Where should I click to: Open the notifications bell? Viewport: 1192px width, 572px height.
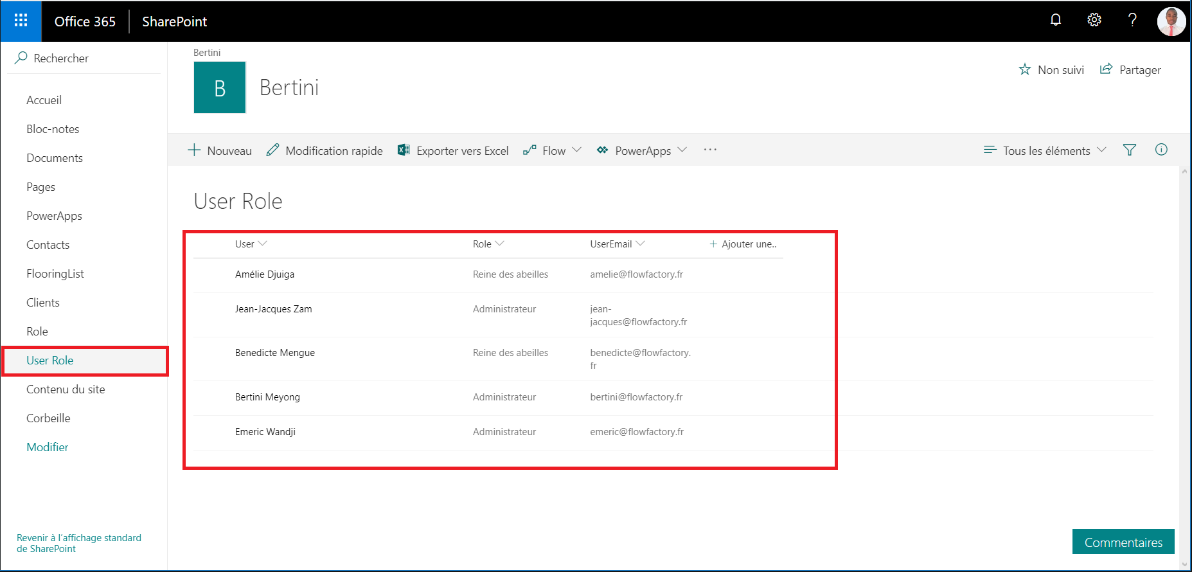[1056, 21]
